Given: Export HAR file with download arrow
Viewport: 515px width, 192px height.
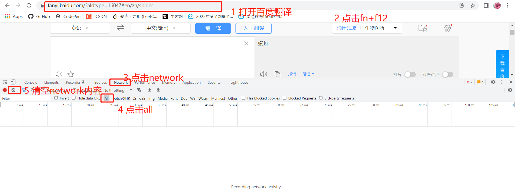Looking at the screenshot, I should pyautogui.click(x=158, y=90).
